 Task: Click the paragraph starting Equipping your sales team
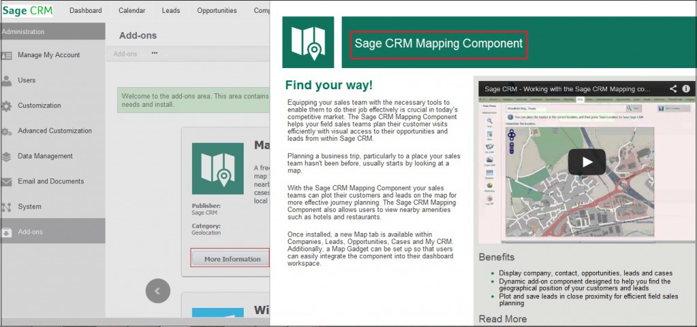tap(372, 121)
